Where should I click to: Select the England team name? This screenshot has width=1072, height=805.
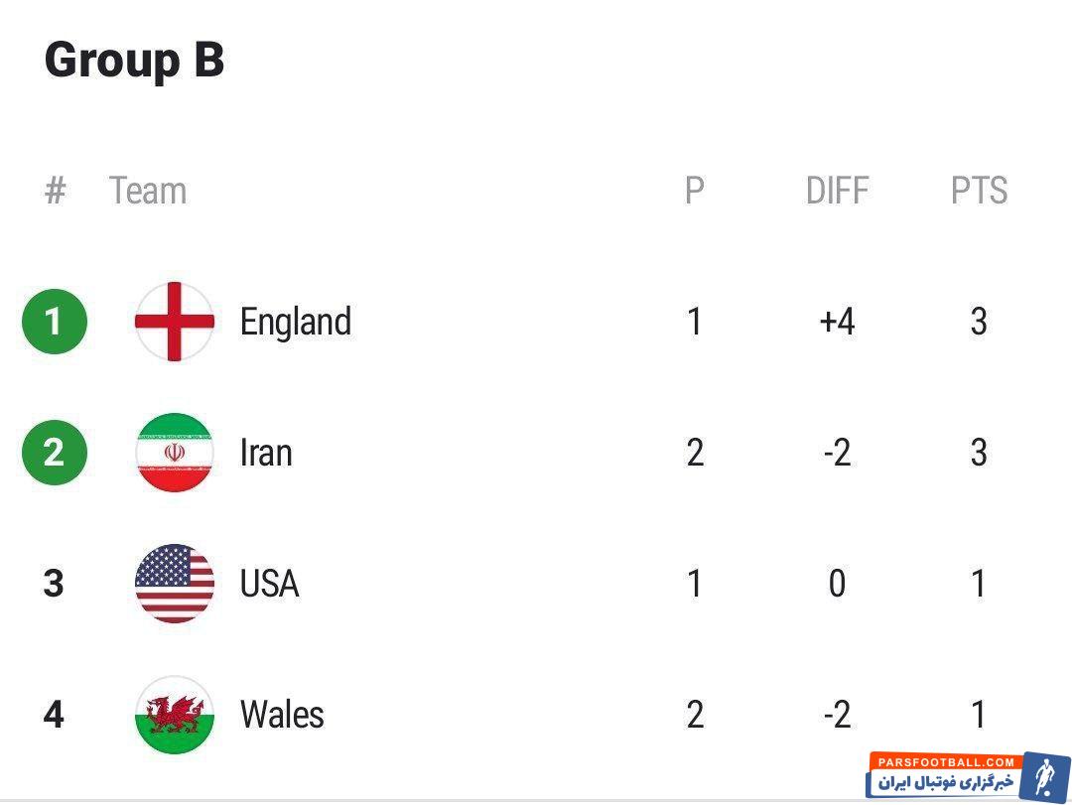[x=296, y=322]
